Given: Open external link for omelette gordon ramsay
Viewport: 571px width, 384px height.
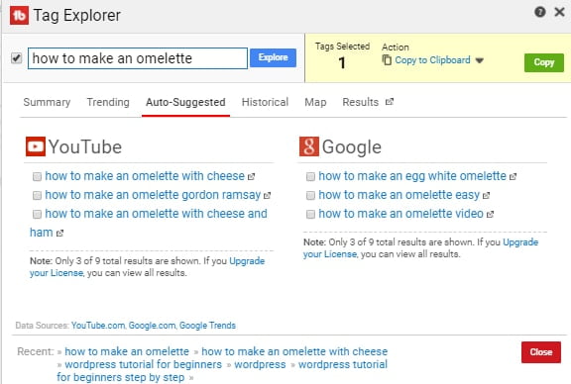Looking at the screenshot, I should [267, 196].
